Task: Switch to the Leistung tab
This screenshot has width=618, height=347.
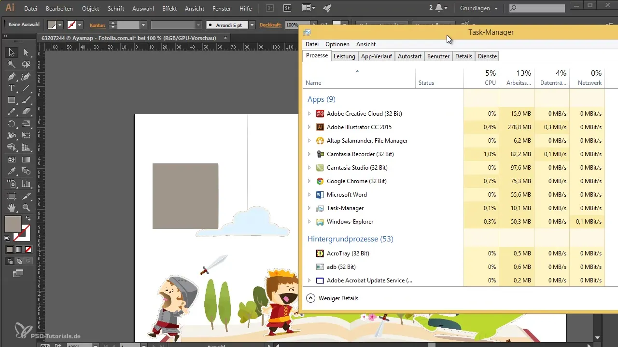Action: [344, 56]
